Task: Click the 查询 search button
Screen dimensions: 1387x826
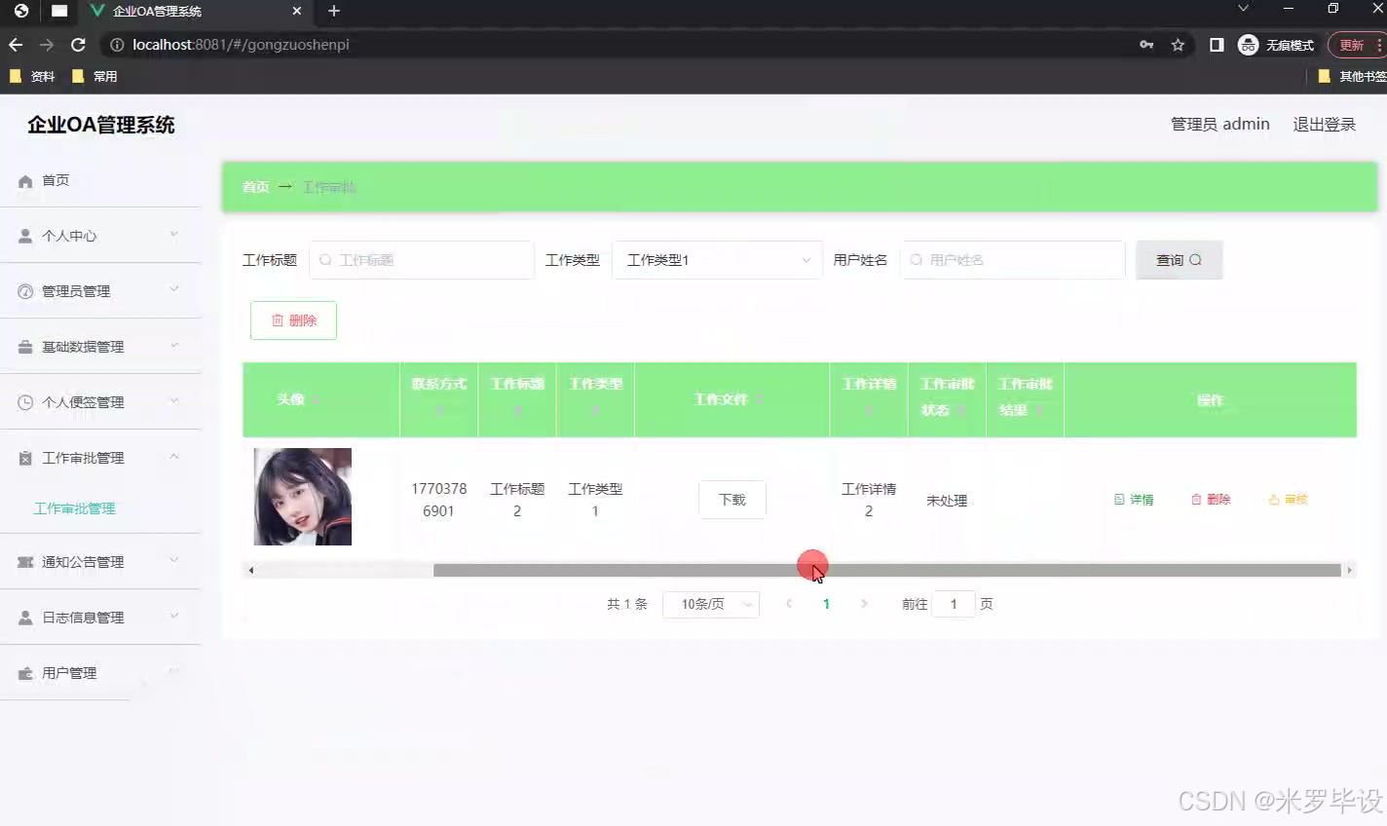Action: point(1179,260)
